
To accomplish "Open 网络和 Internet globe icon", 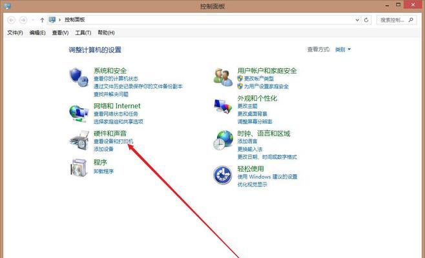I will [x=79, y=113].
